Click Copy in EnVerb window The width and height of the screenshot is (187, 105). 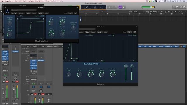tap(87, 32)
